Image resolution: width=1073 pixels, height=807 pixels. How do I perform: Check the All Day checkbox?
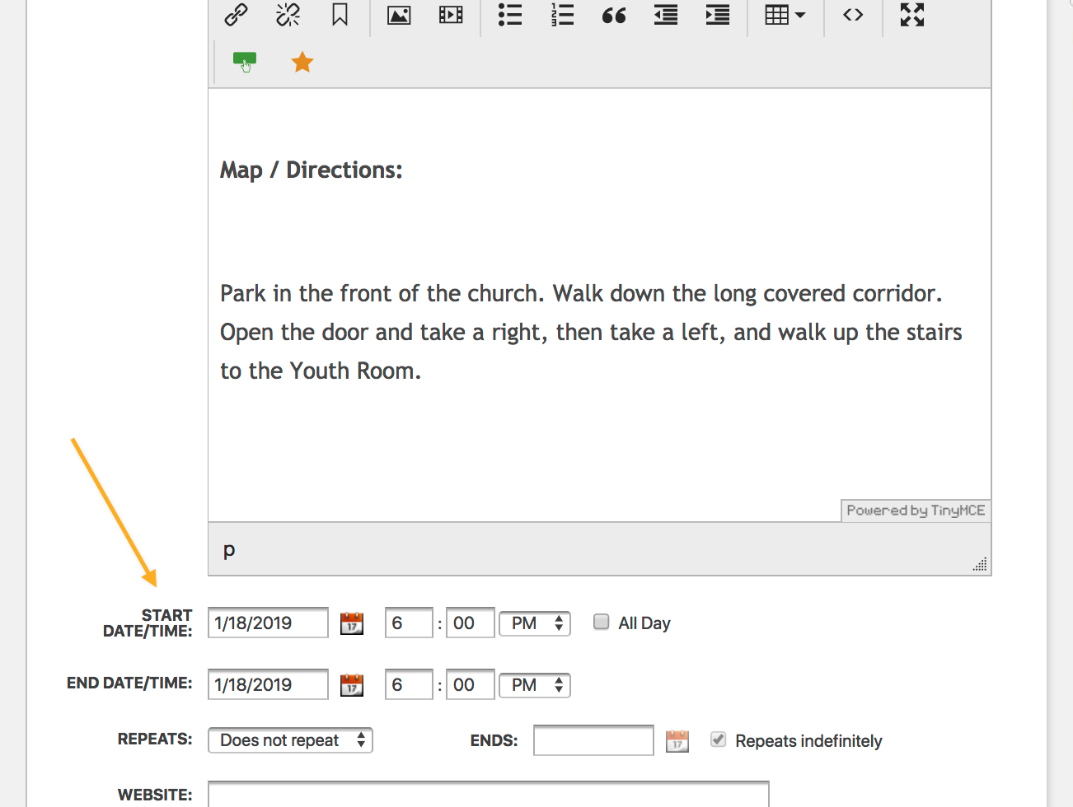[x=602, y=622]
